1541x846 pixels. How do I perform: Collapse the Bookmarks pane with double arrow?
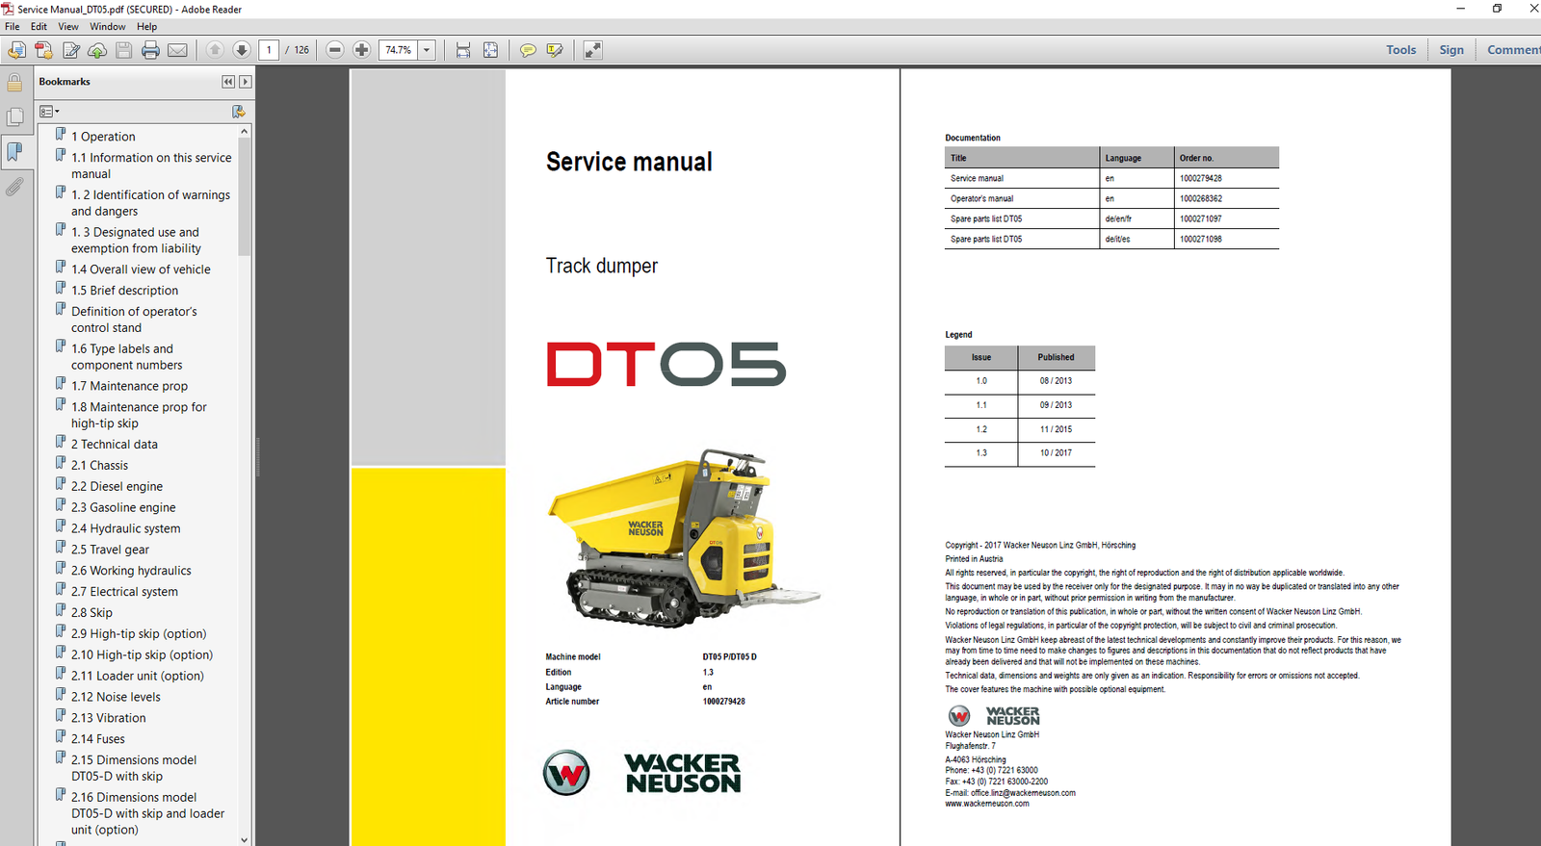[228, 82]
